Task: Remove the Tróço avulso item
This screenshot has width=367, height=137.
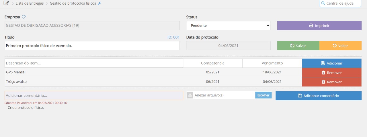Action: click(x=331, y=82)
